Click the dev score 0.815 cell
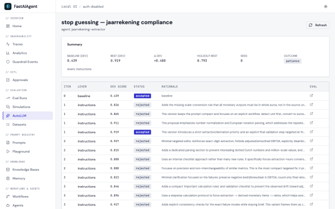The image size is (335, 209). [115, 150]
